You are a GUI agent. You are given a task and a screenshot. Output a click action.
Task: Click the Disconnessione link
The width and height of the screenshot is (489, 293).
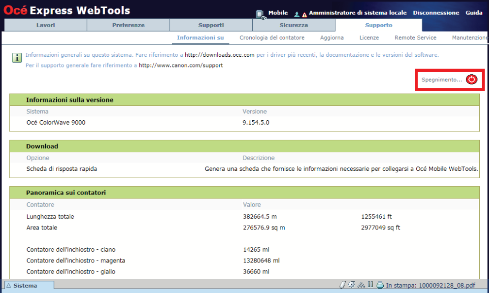point(436,13)
